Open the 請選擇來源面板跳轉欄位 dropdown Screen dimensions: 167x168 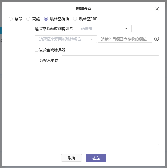[x=66, y=39]
